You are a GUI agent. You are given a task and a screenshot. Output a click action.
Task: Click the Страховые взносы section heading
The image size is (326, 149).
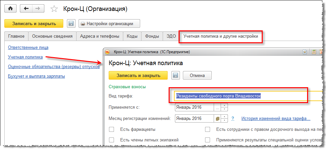127,87
